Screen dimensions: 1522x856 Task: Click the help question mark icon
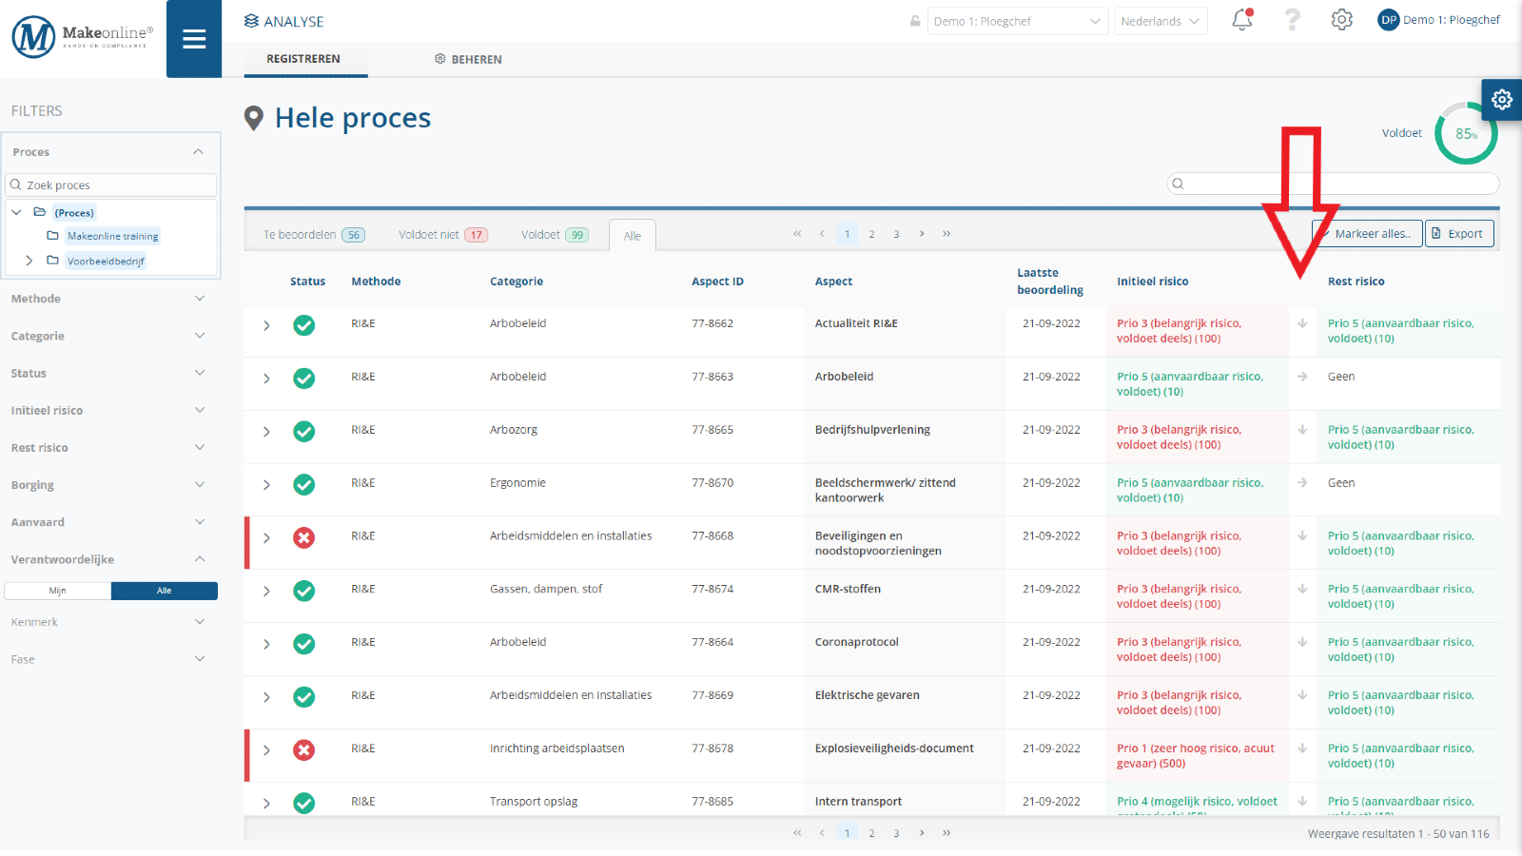click(1292, 20)
